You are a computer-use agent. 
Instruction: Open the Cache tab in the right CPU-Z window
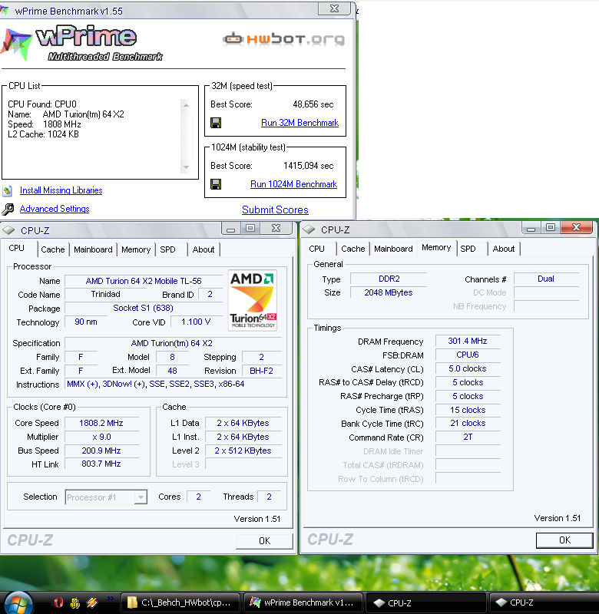click(353, 249)
